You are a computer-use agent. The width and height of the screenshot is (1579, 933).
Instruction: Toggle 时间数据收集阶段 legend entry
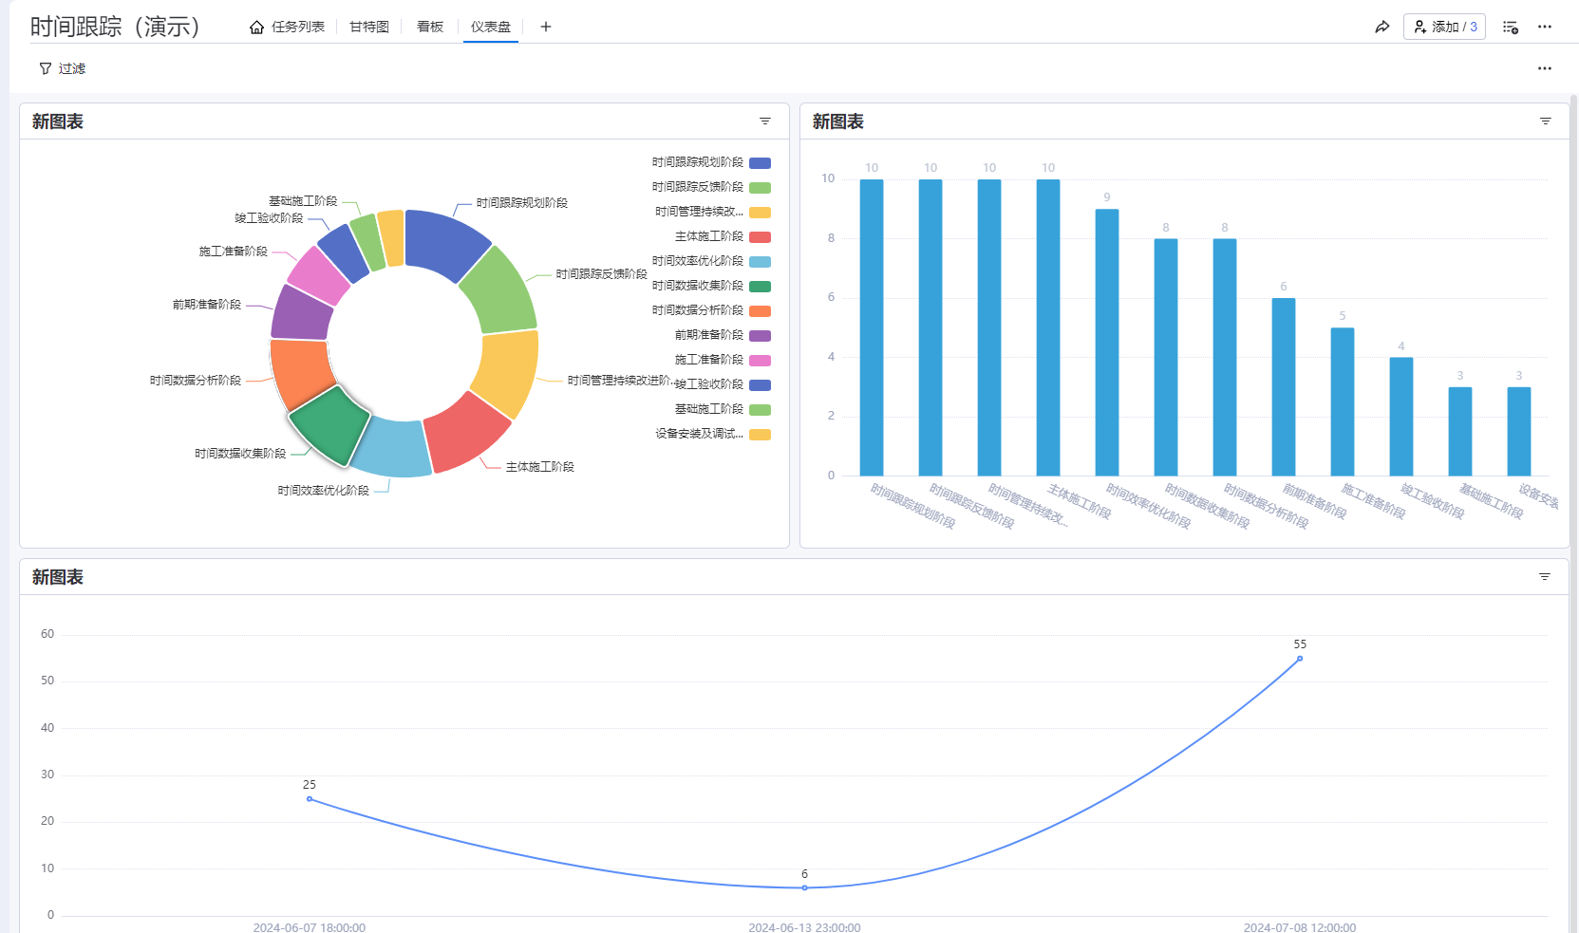(711, 286)
